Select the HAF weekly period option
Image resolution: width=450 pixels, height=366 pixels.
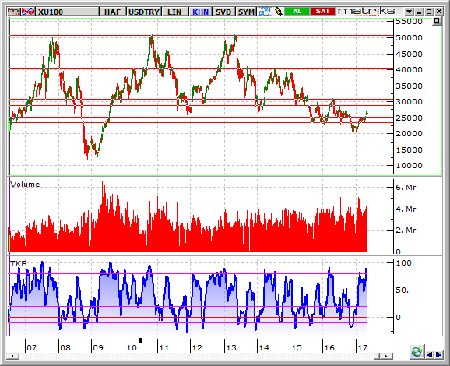pyautogui.click(x=112, y=12)
